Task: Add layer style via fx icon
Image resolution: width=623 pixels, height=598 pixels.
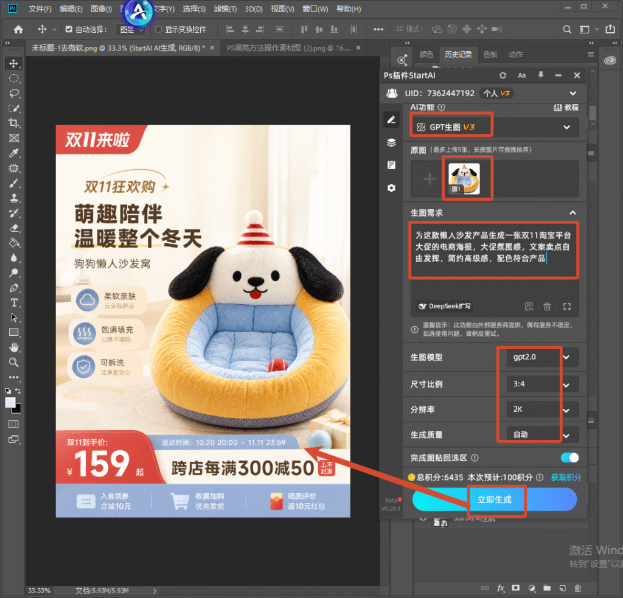Action: [501, 588]
